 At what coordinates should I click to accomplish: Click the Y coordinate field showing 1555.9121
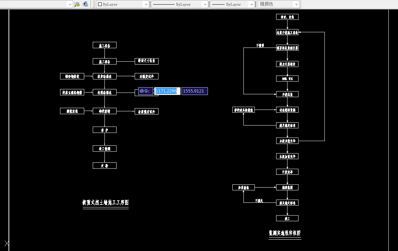pos(195,91)
